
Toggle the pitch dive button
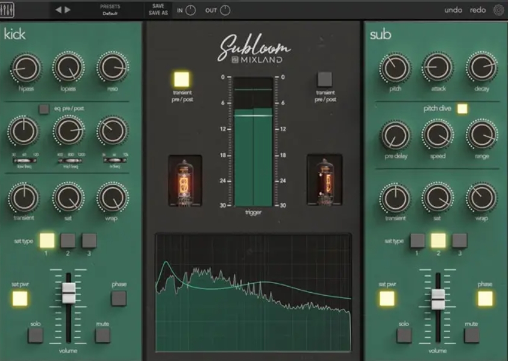[462, 109]
